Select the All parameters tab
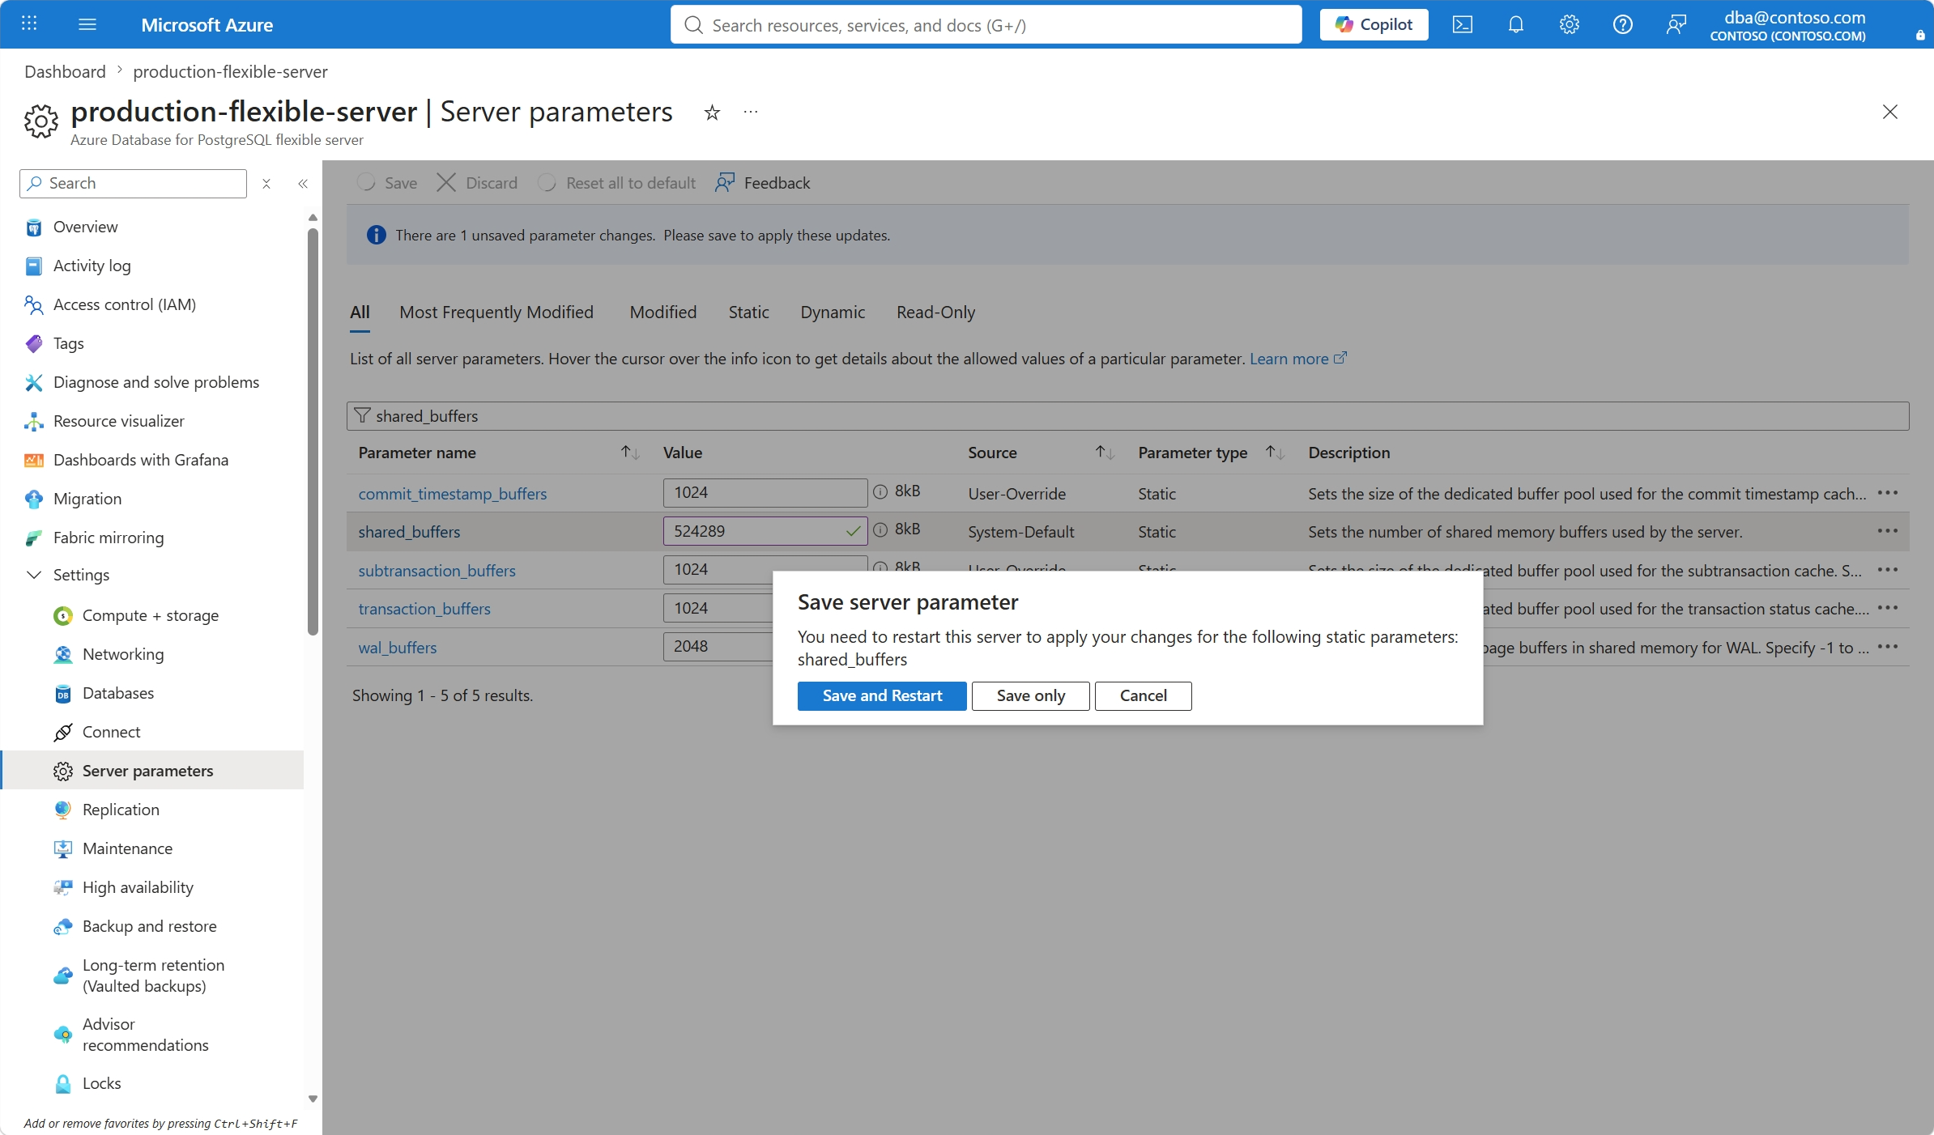 (x=360, y=312)
